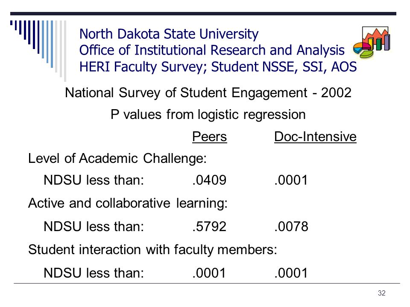
Task: Click the chart and pie graph clipart icon
Action: 372,42
